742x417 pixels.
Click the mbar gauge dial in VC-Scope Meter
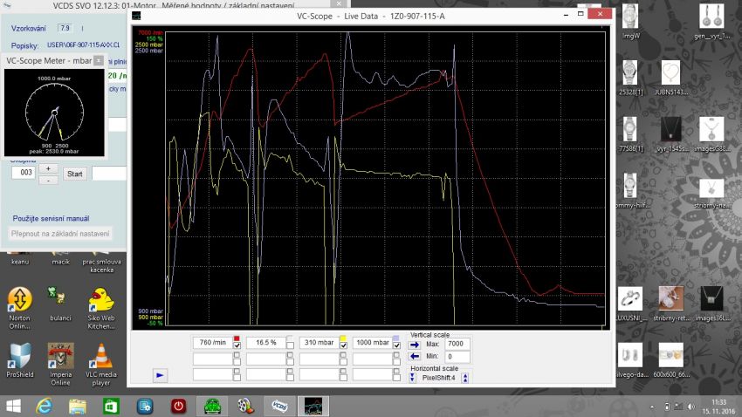[x=54, y=113]
